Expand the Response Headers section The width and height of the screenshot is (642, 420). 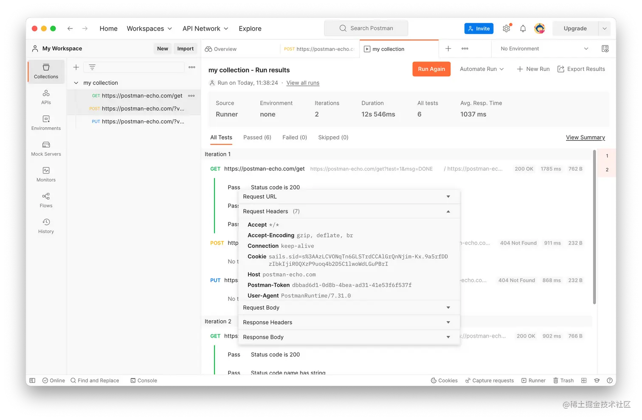(x=349, y=322)
